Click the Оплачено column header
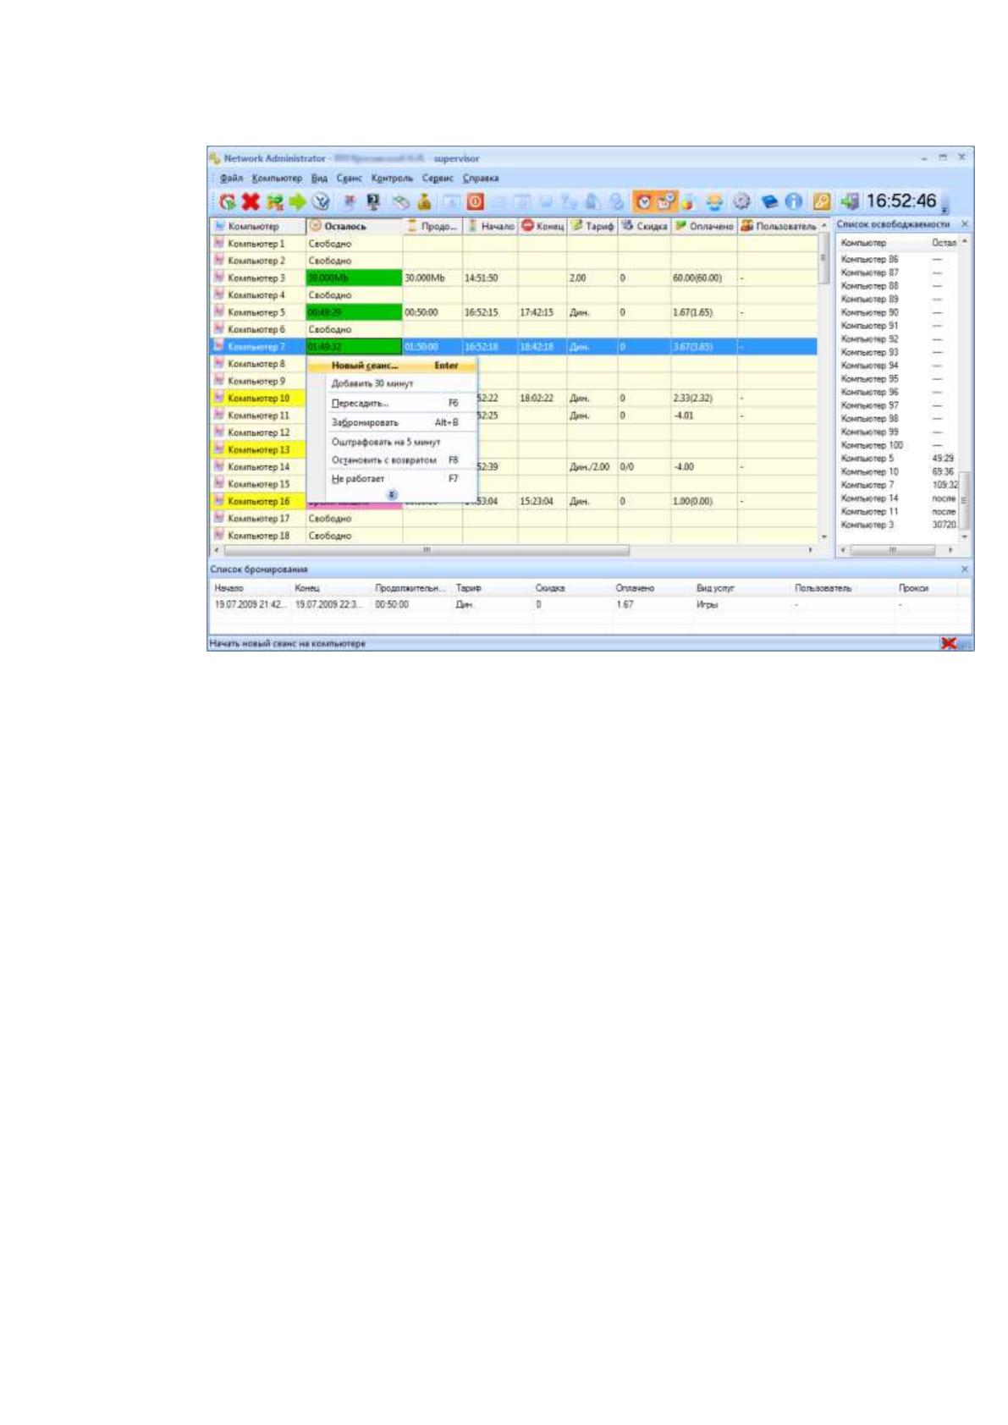The image size is (1008, 1425). point(704,226)
